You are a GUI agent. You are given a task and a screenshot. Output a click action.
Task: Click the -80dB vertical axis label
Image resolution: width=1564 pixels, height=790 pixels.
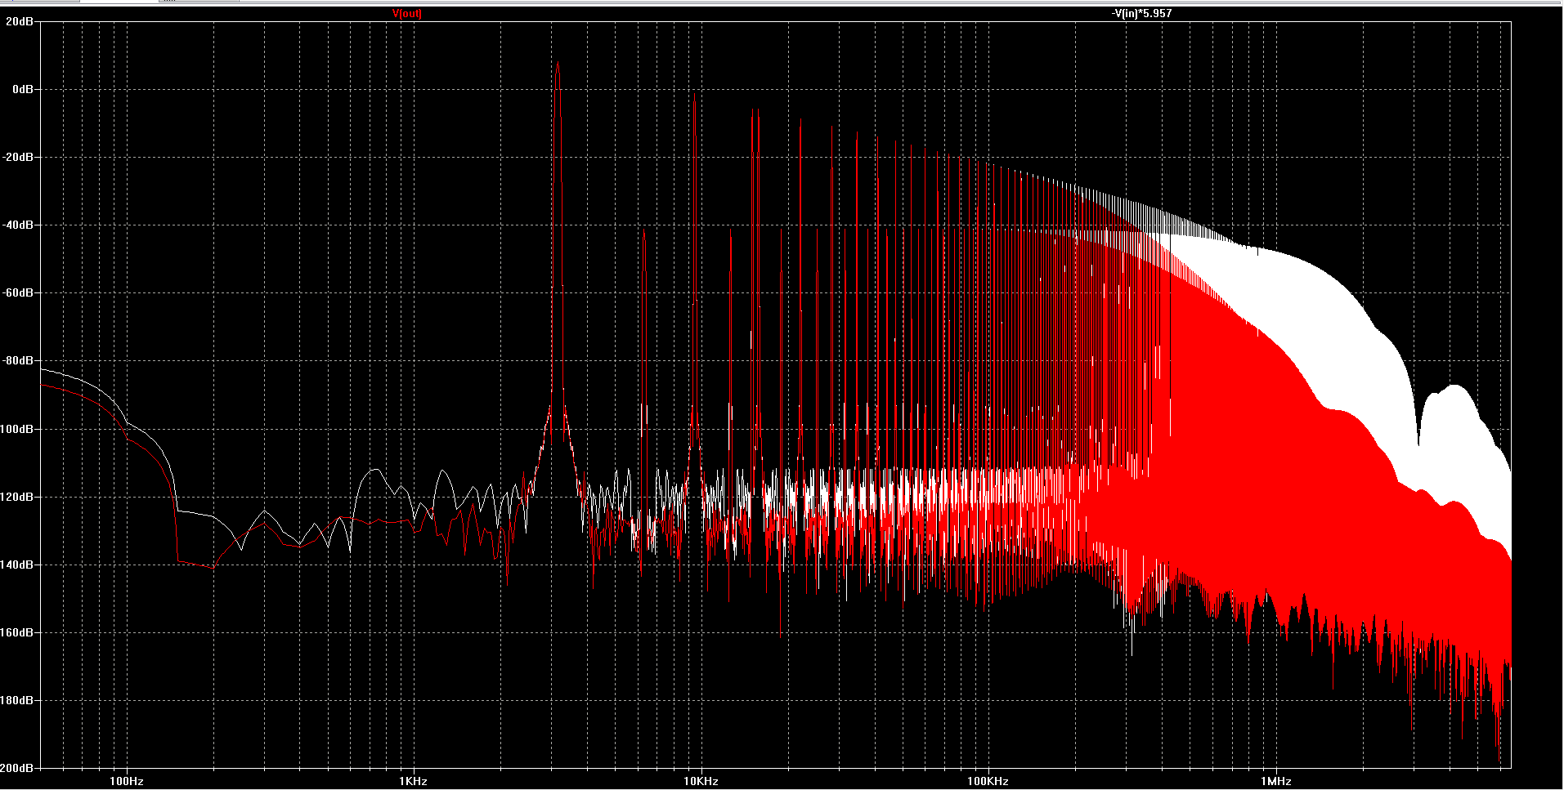(x=17, y=360)
